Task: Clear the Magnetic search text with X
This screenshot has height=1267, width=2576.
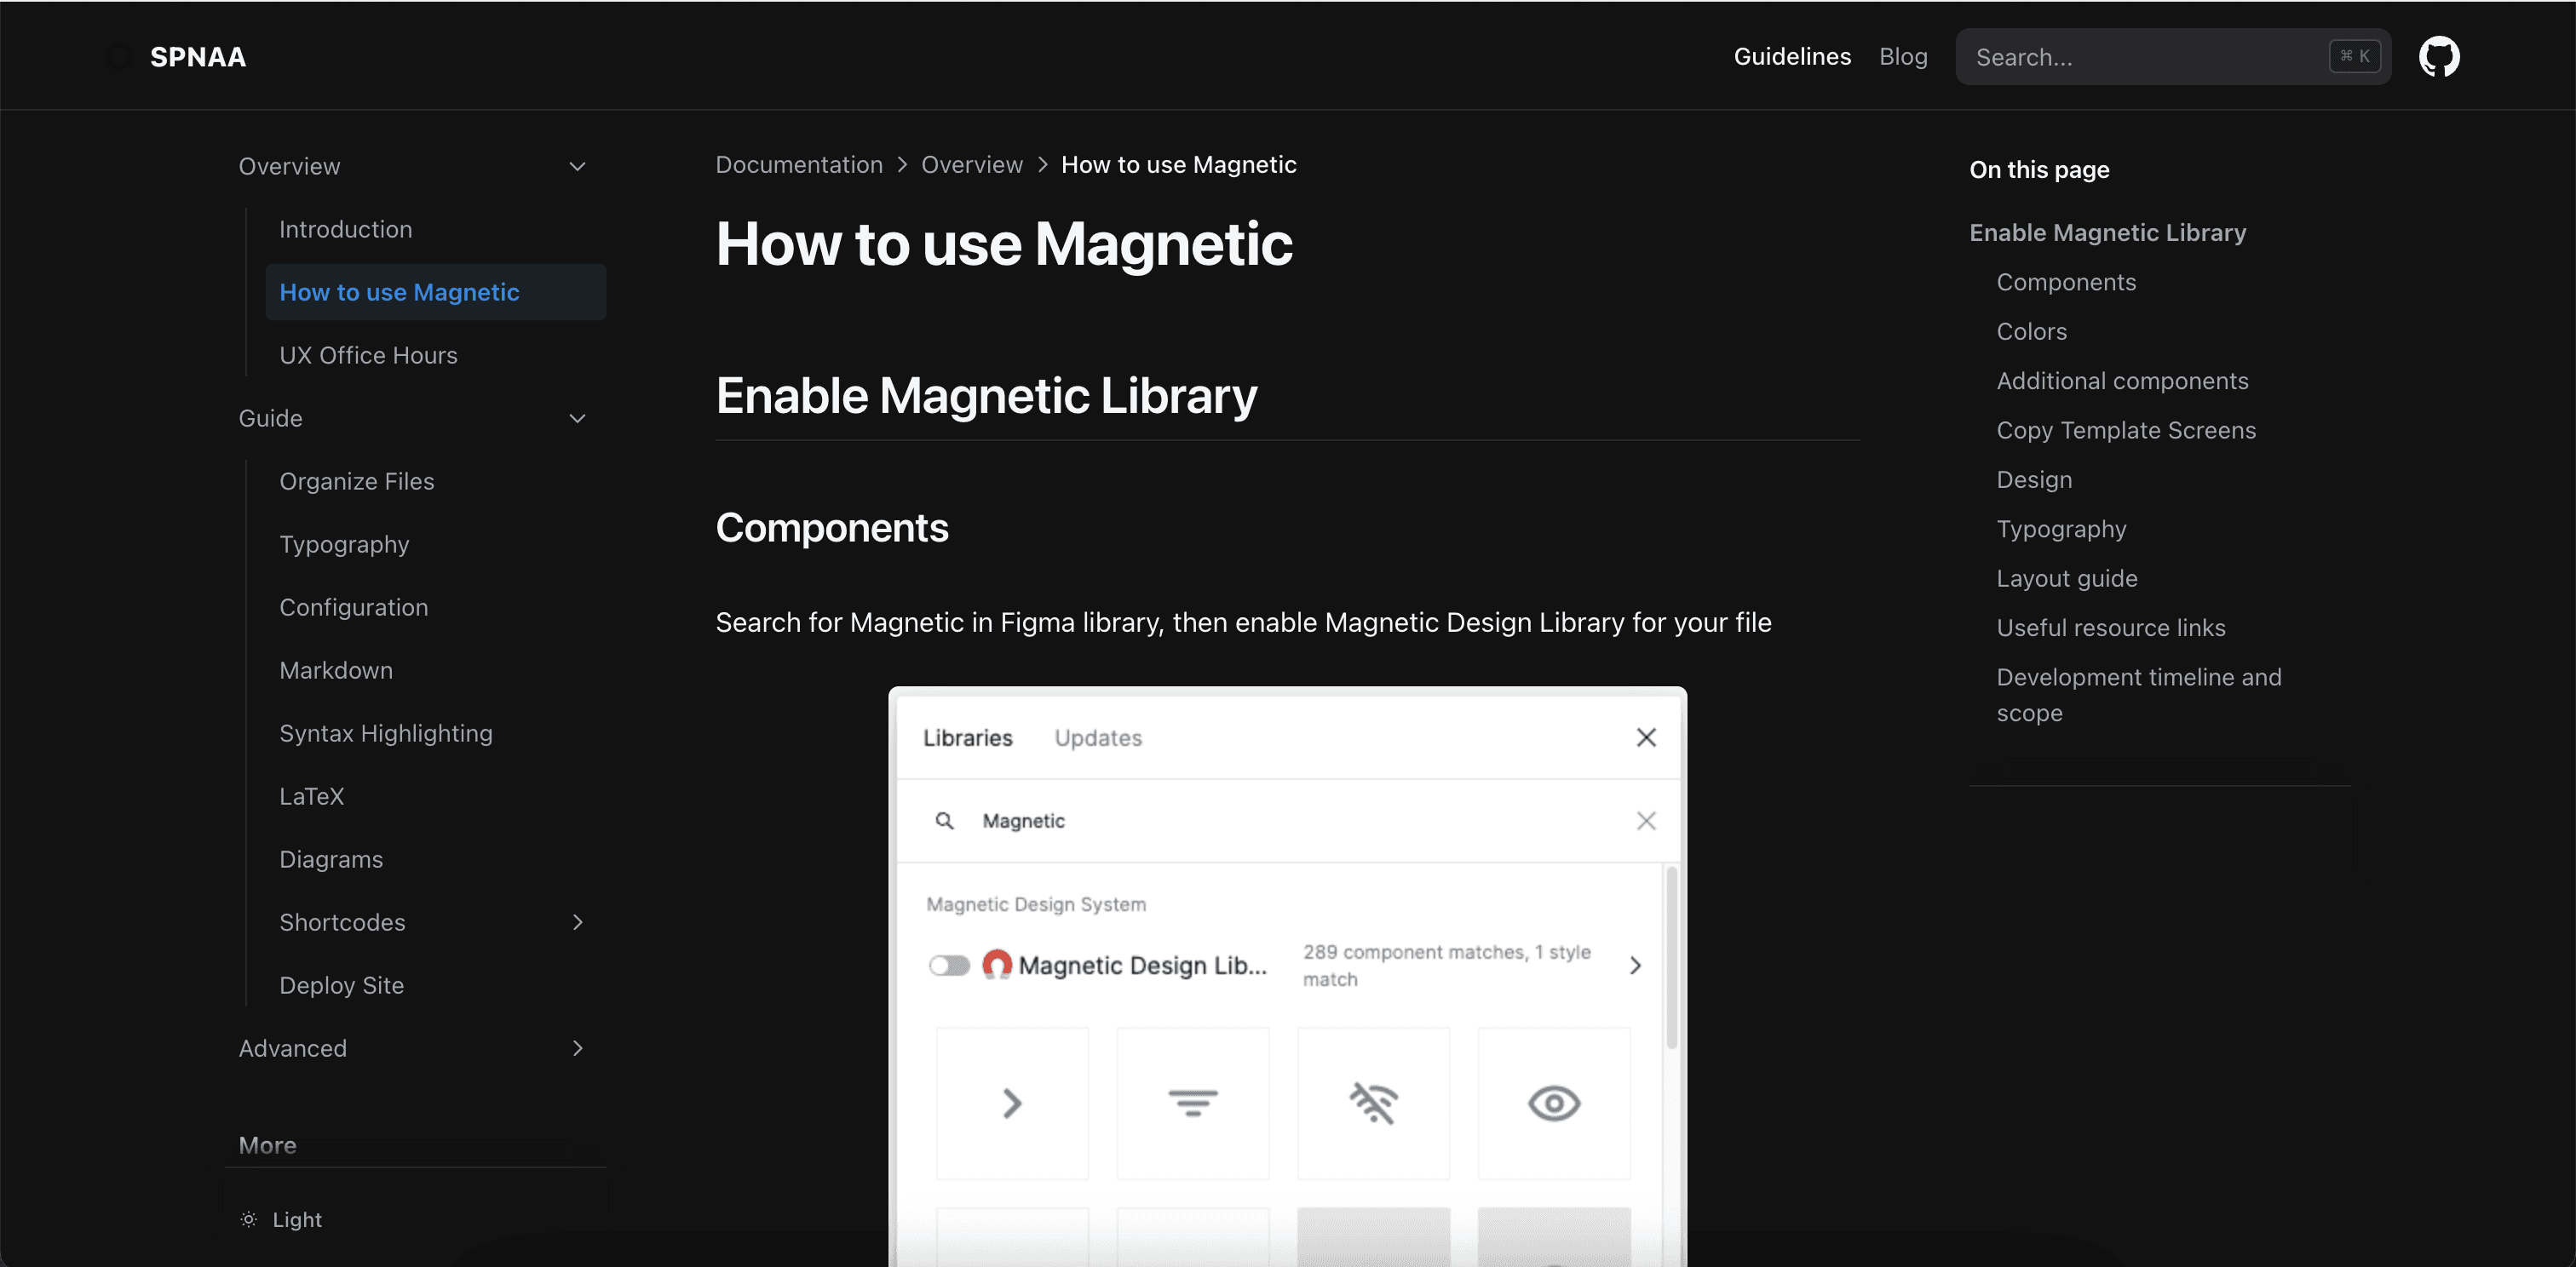Action: 1646,820
